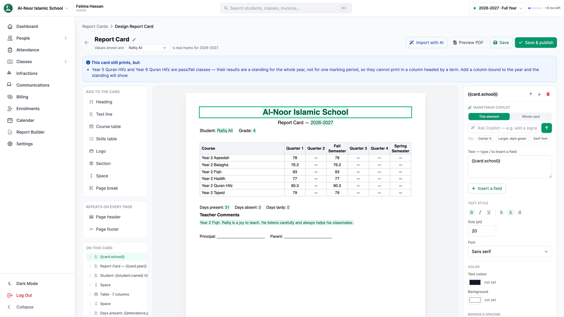Image resolution: width=564 pixels, height=317 pixels.
Task: Toggle underline text style
Action: 489,212
